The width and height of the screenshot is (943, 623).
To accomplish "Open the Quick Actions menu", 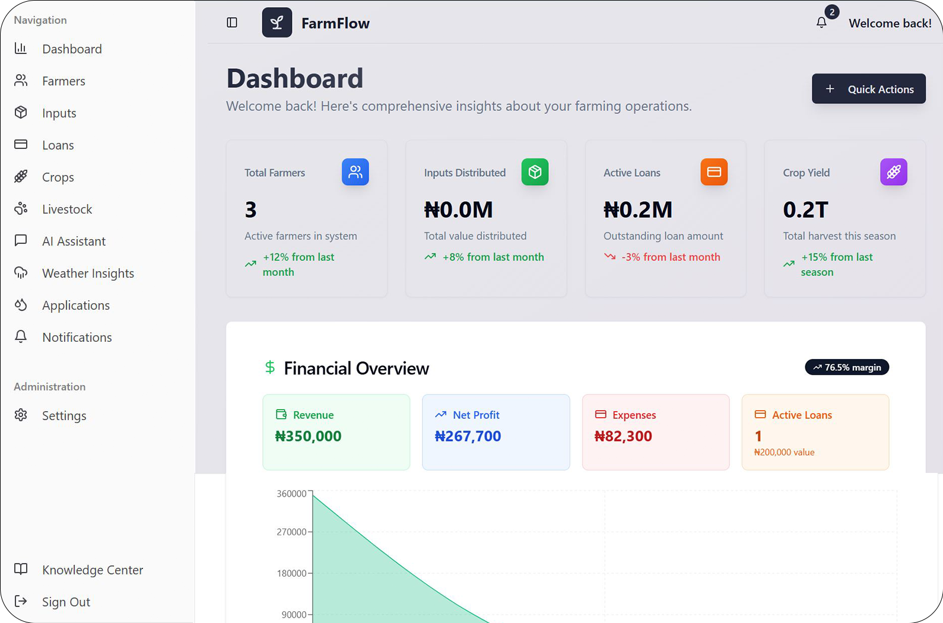I will (x=868, y=89).
